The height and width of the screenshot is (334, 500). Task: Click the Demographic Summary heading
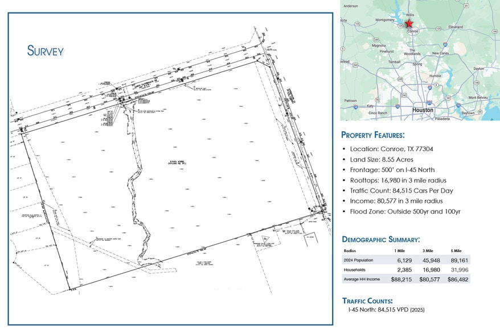coord(380,240)
